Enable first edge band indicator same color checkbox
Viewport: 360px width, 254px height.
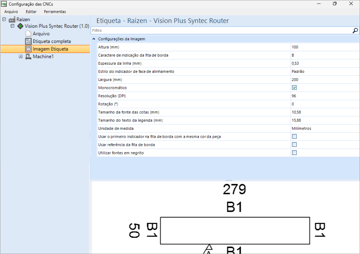pyautogui.click(x=294, y=136)
